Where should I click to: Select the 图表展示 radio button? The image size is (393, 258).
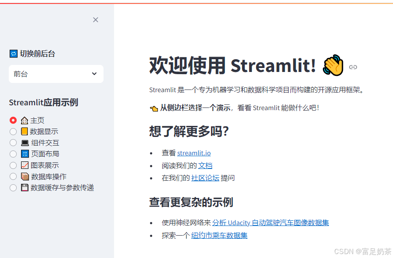[x=13, y=165]
